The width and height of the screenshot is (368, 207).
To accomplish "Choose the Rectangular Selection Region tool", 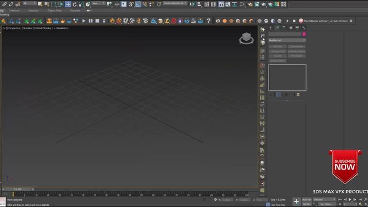I will pos(53,4).
